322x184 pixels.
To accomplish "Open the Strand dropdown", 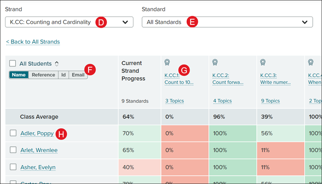I will [x=69, y=22].
